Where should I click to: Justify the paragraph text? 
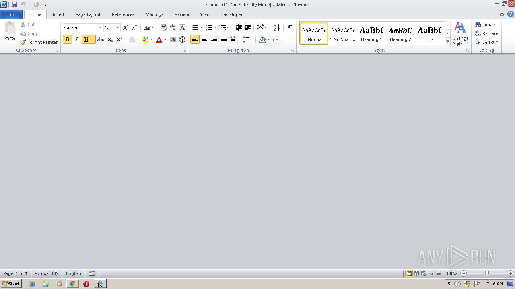(224, 39)
